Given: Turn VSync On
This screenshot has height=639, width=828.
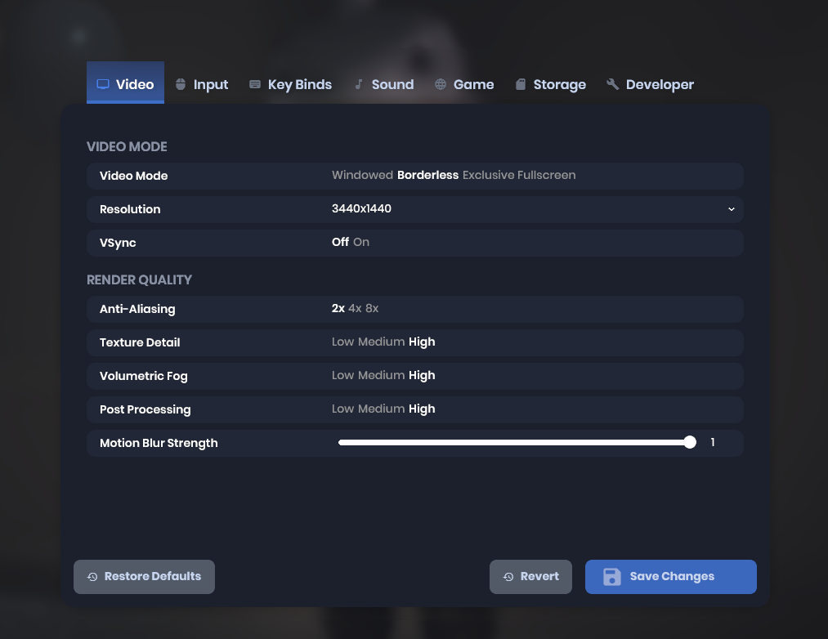Looking at the screenshot, I should (361, 243).
